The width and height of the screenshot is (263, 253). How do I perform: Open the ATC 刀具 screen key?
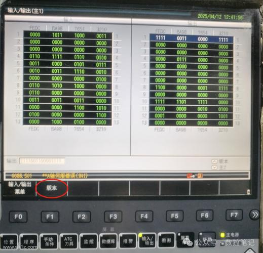[x=68, y=241]
